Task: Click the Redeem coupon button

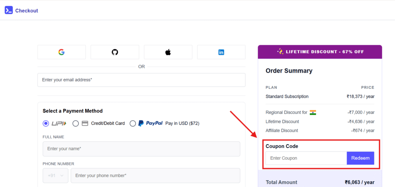Action: point(361,158)
